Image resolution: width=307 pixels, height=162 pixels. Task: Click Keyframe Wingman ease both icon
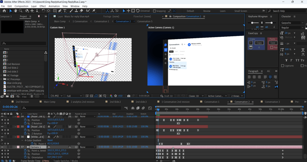pos(262,23)
